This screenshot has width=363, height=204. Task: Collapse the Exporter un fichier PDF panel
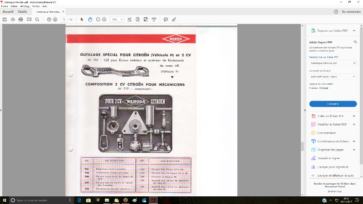(354, 30)
